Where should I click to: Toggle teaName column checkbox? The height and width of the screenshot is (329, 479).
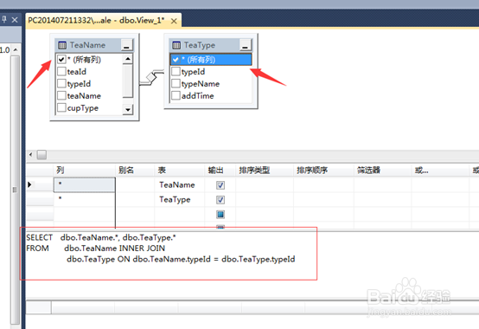coord(61,95)
